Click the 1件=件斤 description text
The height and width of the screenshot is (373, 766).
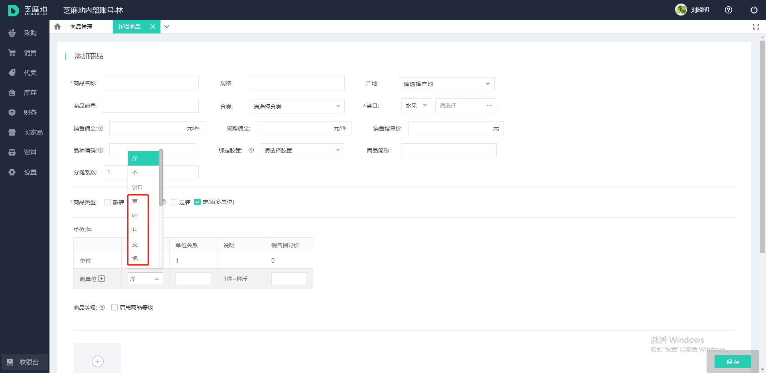click(235, 279)
